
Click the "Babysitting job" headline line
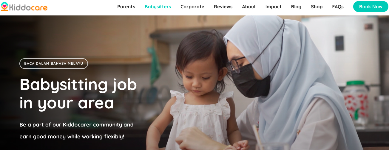coord(78,85)
